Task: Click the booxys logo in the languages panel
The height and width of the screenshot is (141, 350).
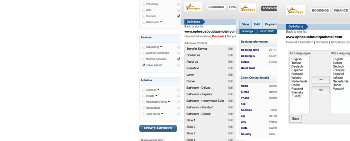Action: point(295,10)
